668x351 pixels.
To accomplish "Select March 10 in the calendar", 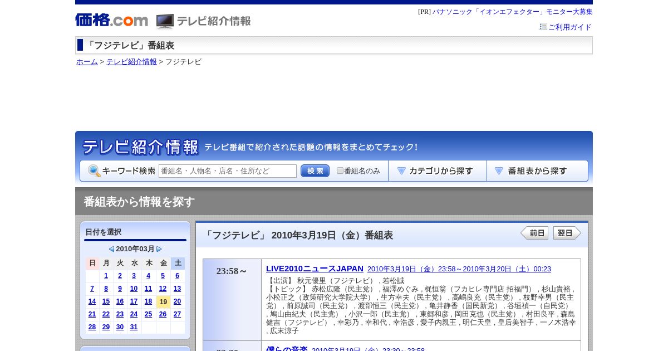I will [x=134, y=289].
